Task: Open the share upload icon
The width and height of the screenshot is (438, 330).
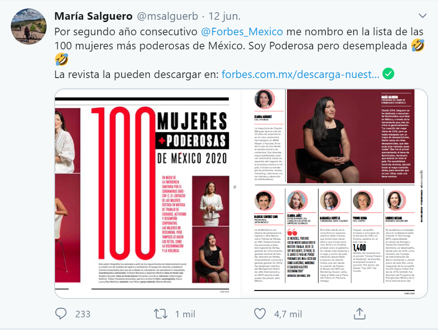Action: coord(359,314)
